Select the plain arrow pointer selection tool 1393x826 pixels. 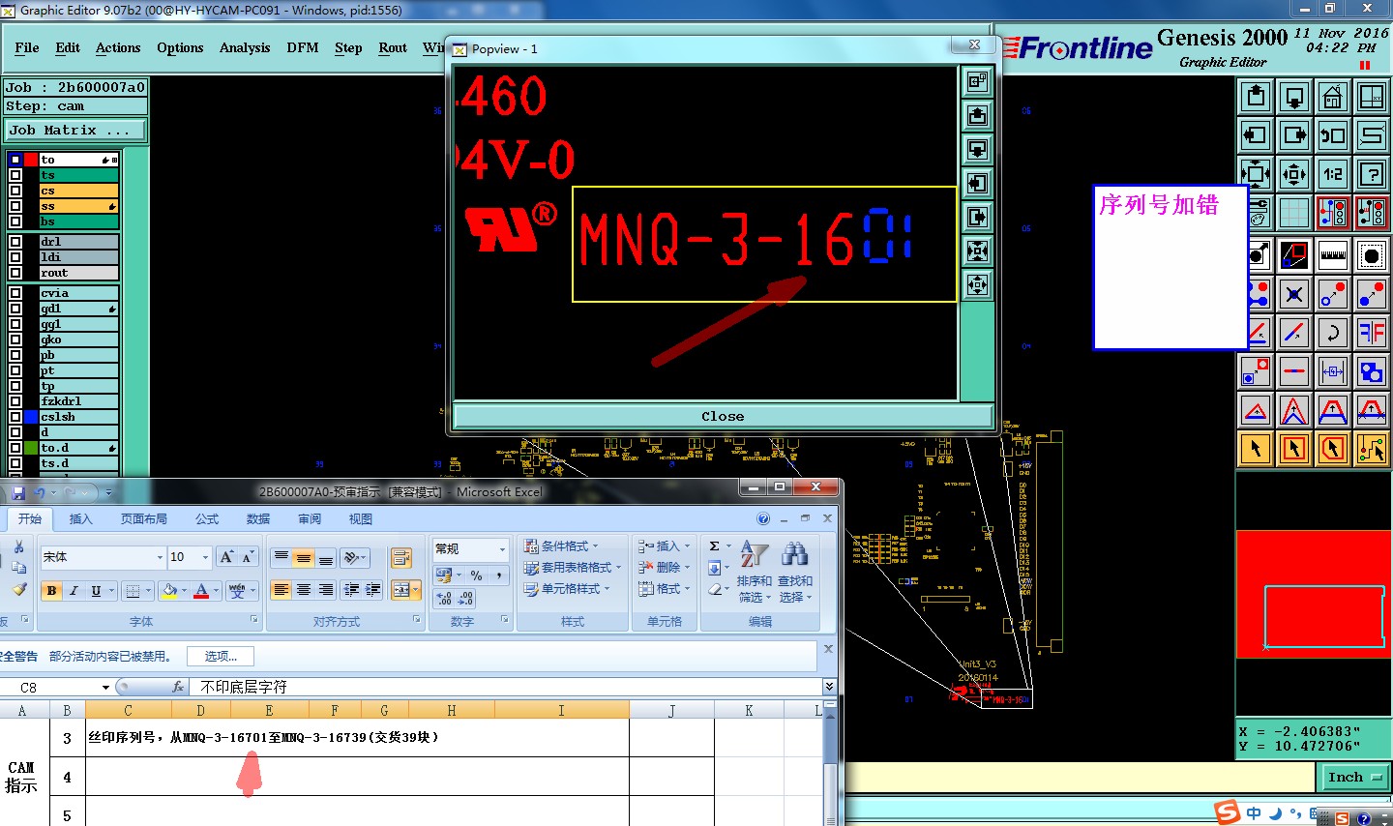tap(1256, 449)
